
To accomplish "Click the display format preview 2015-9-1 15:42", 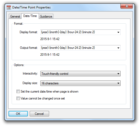I will click(50, 39).
